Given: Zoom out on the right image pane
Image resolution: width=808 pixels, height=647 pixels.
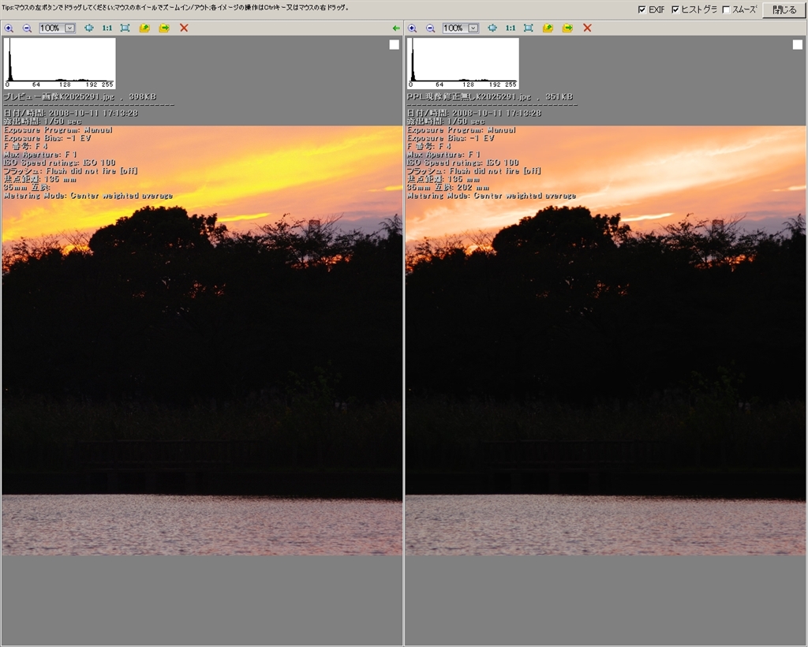Looking at the screenshot, I should point(430,28).
